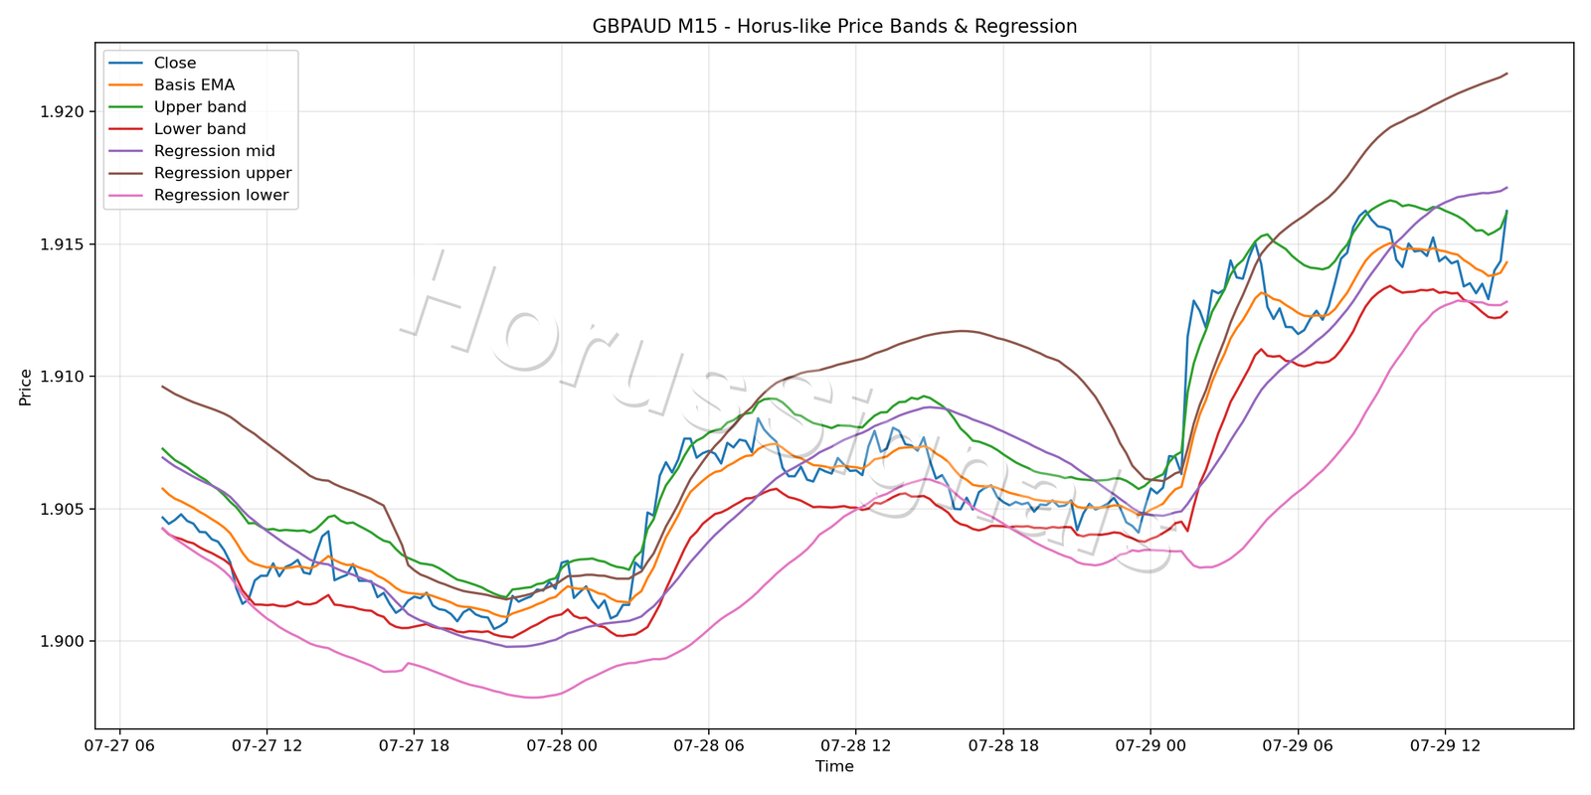Click the 1.915 y-axis tick label
The width and height of the screenshot is (1591, 795).
tap(63, 244)
